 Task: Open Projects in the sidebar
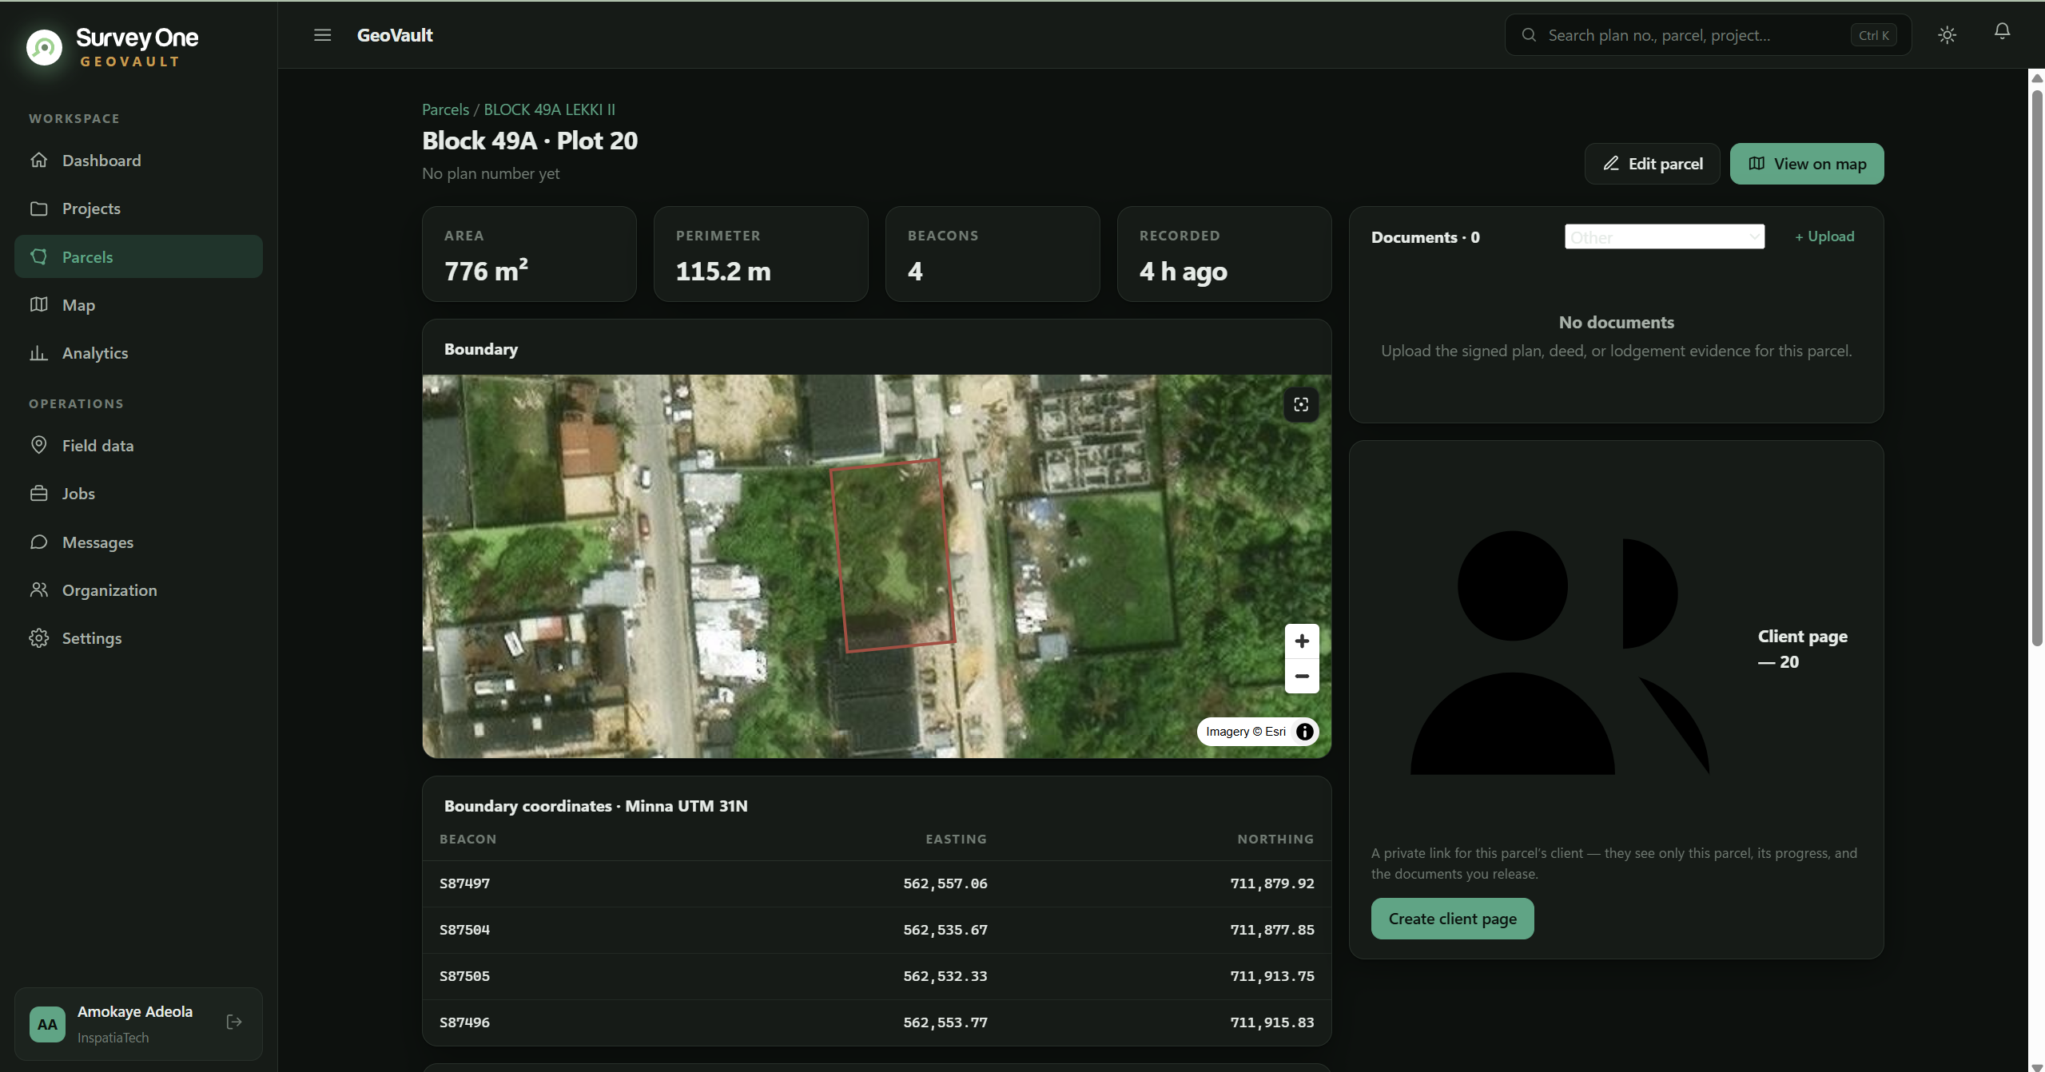[138, 208]
